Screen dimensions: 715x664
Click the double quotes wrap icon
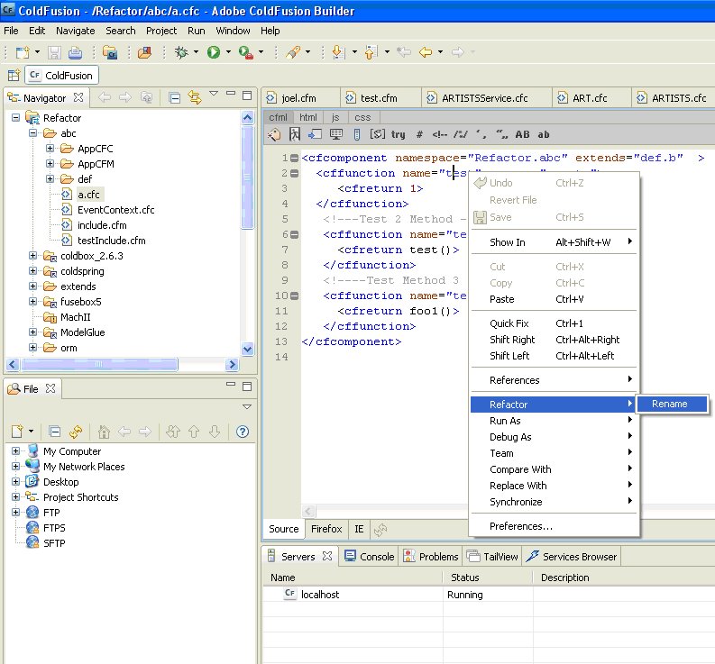pos(502,134)
